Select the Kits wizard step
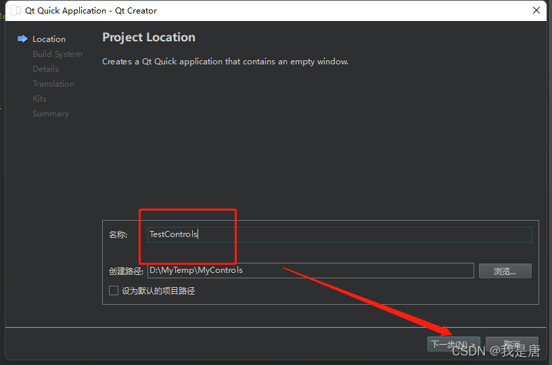 coord(39,99)
